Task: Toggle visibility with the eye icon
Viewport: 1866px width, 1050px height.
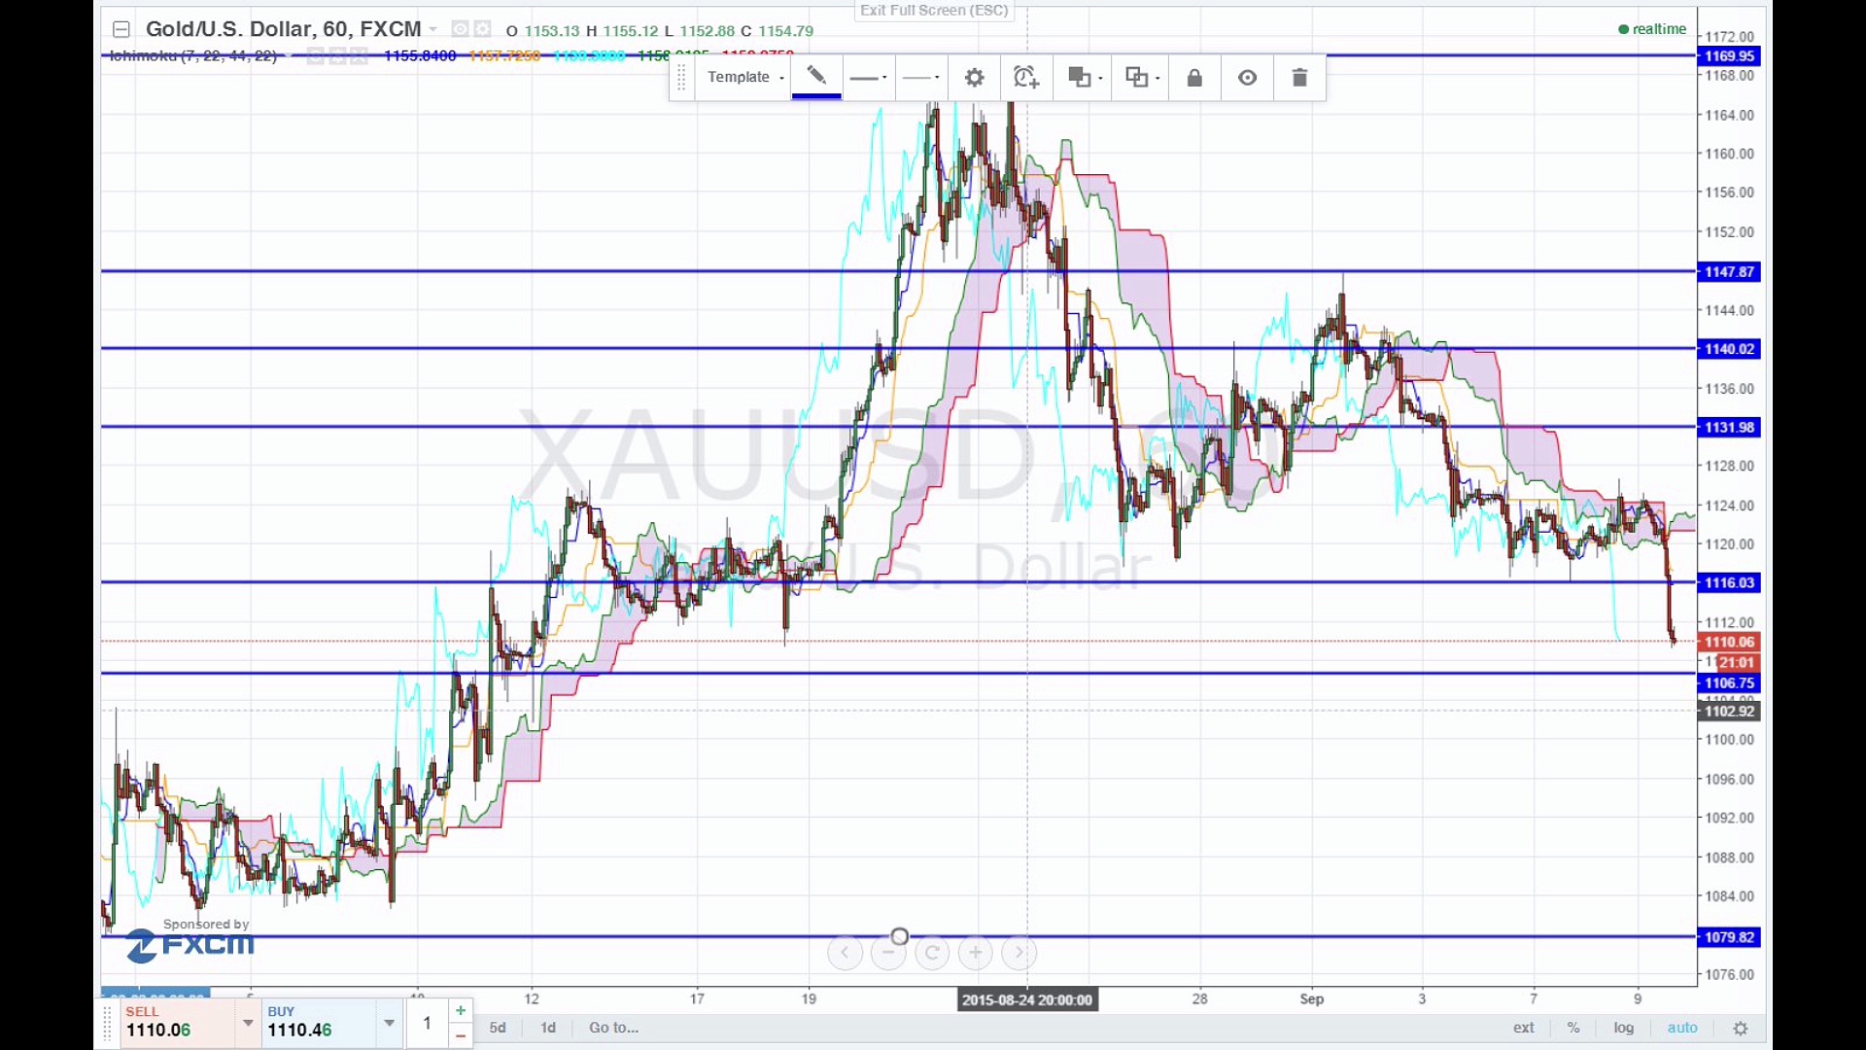Action: [1247, 78]
